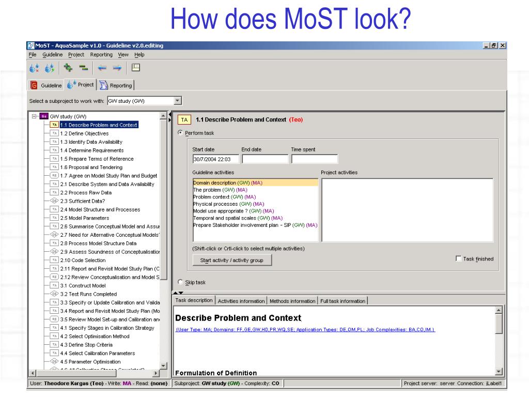Select 4.2 Select Optimisation Method tree item
Image resolution: width=529 pixels, height=397 pixels.
[x=95, y=336]
